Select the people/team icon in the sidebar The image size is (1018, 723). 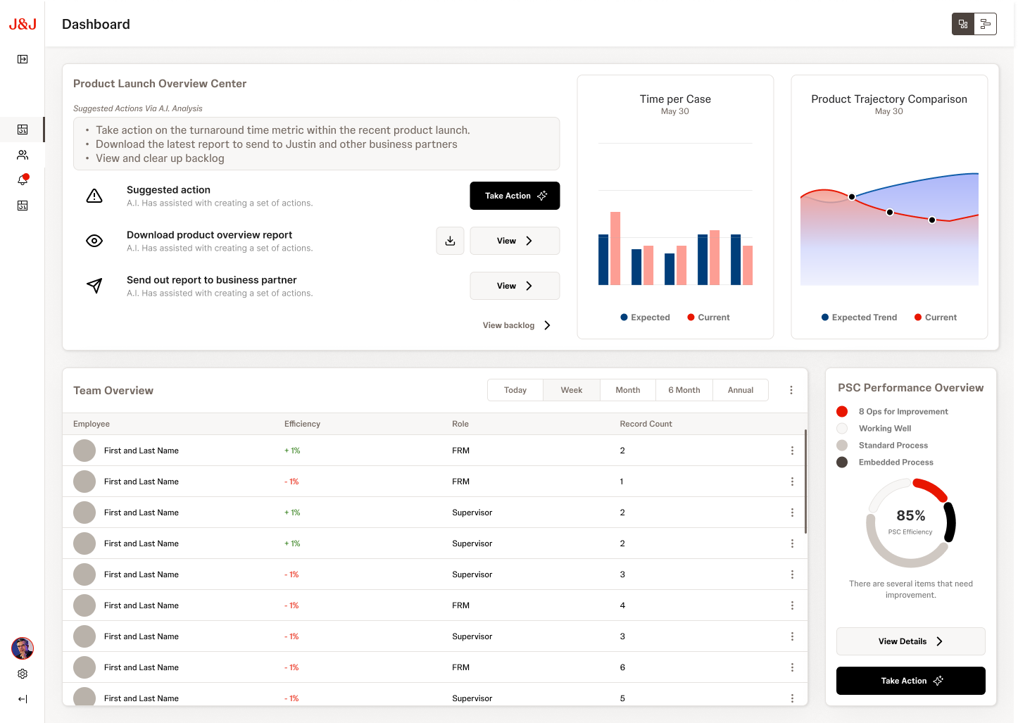click(22, 155)
